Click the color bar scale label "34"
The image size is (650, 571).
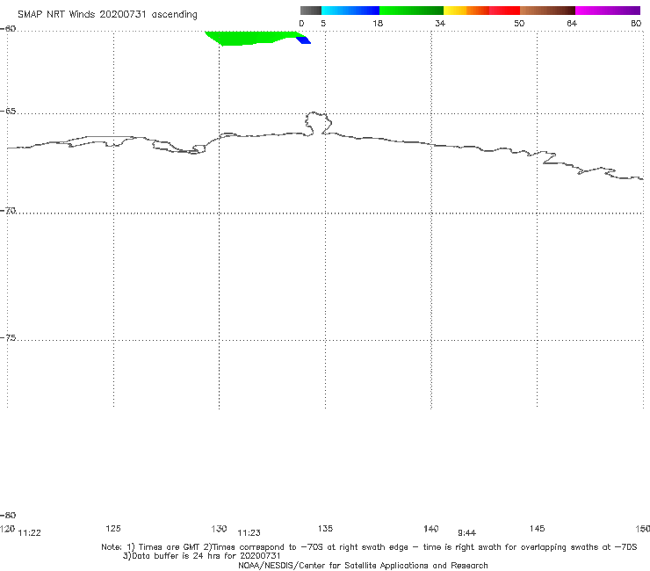[440, 23]
